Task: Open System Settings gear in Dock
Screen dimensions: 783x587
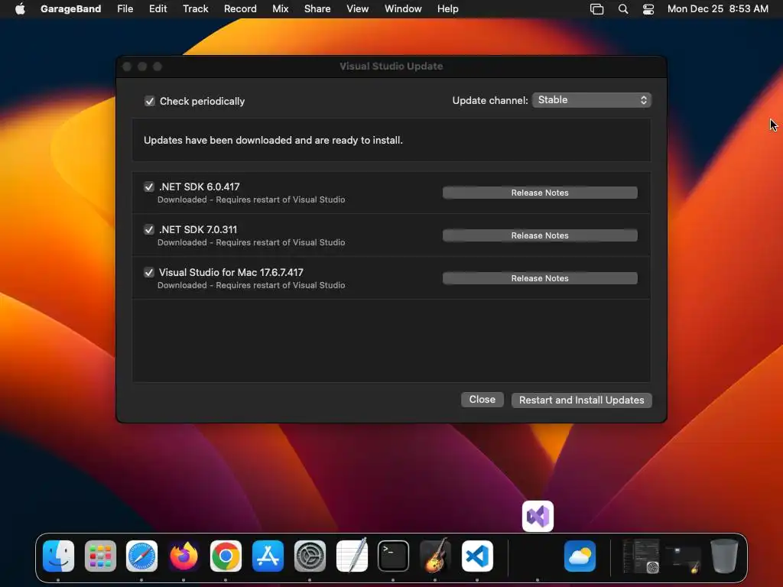Action: point(310,556)
